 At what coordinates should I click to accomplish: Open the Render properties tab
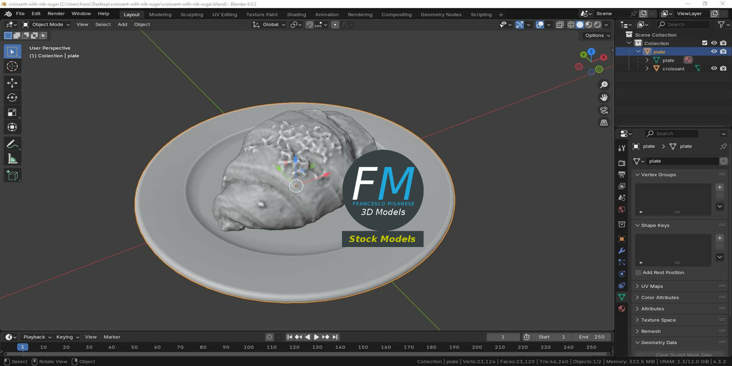(622, 163)
